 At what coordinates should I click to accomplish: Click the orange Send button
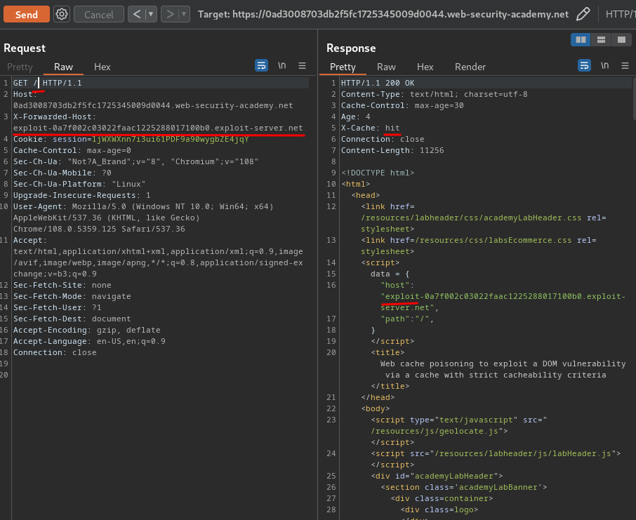27,14
